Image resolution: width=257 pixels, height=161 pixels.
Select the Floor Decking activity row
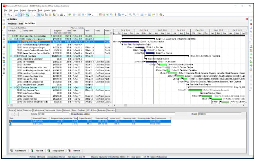(59, 96)
